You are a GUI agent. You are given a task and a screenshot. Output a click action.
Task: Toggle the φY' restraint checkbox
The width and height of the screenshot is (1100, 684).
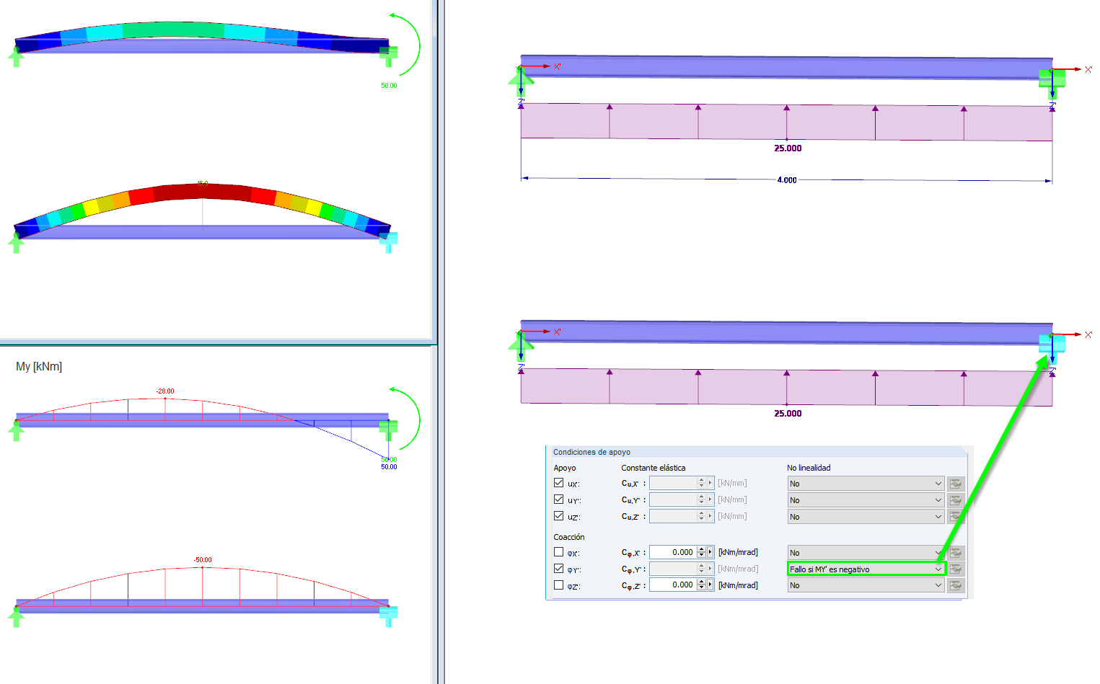(x=558, y=569)
